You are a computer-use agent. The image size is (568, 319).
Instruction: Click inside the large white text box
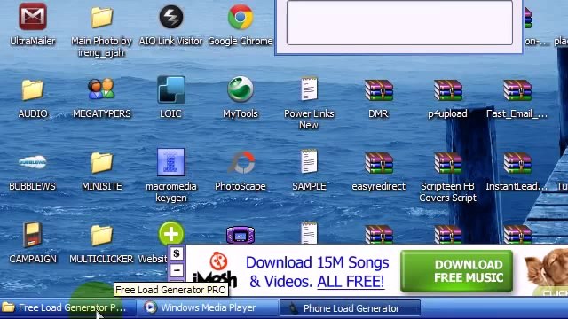399,22
